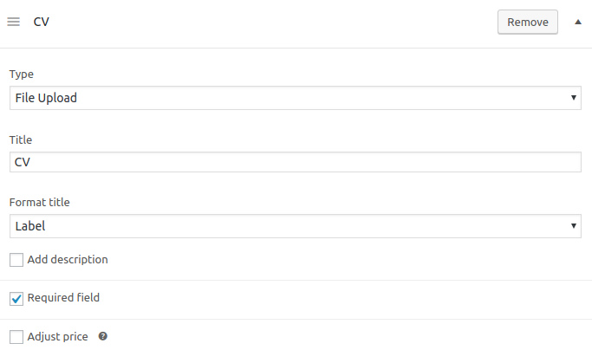Click the CV heading in the panel header
Screen dimensions: 592x350
coord(41,22)
